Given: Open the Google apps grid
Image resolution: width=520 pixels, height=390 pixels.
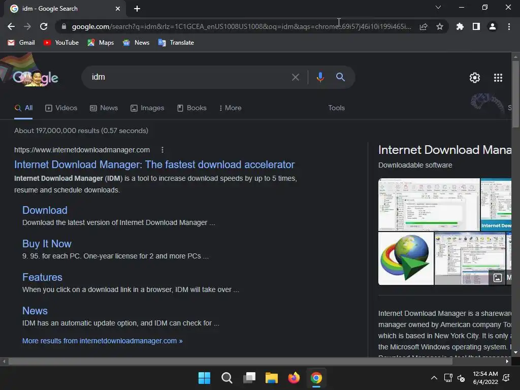Looking at the screenshot, I should coord(498,78).
